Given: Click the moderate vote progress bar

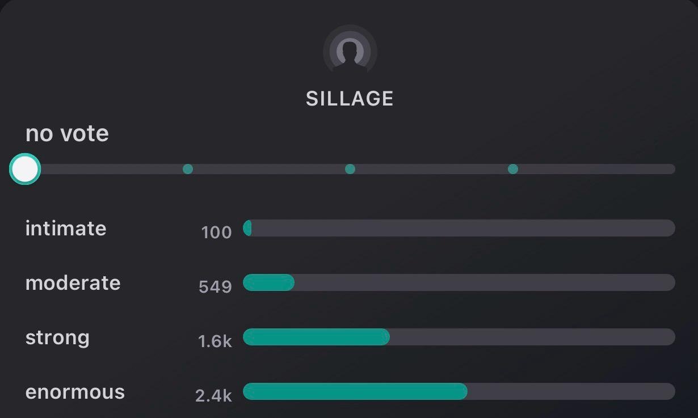Looking at the screenshot, I should [459, 282].
